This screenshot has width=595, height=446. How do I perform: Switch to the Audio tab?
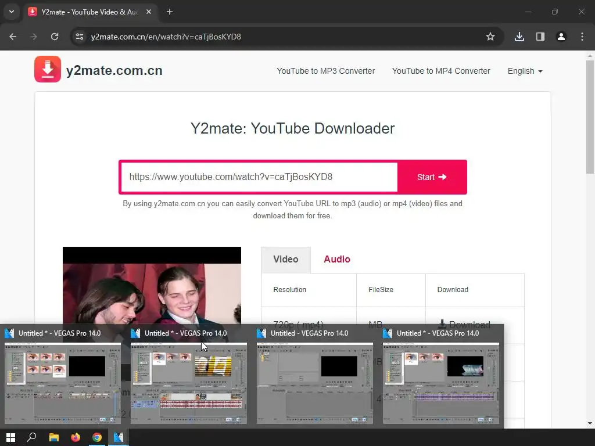(x=337, y=260)
